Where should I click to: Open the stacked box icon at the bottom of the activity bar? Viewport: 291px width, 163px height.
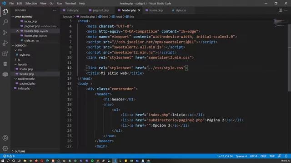click(x=5, y=74)
